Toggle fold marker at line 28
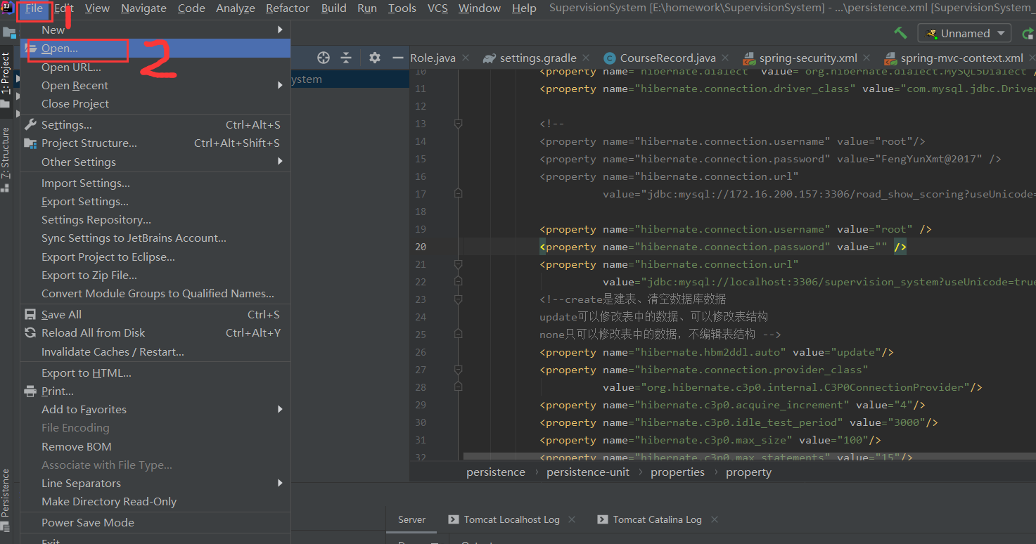Viewport: 1036px width, 544px height. [458, 387]
